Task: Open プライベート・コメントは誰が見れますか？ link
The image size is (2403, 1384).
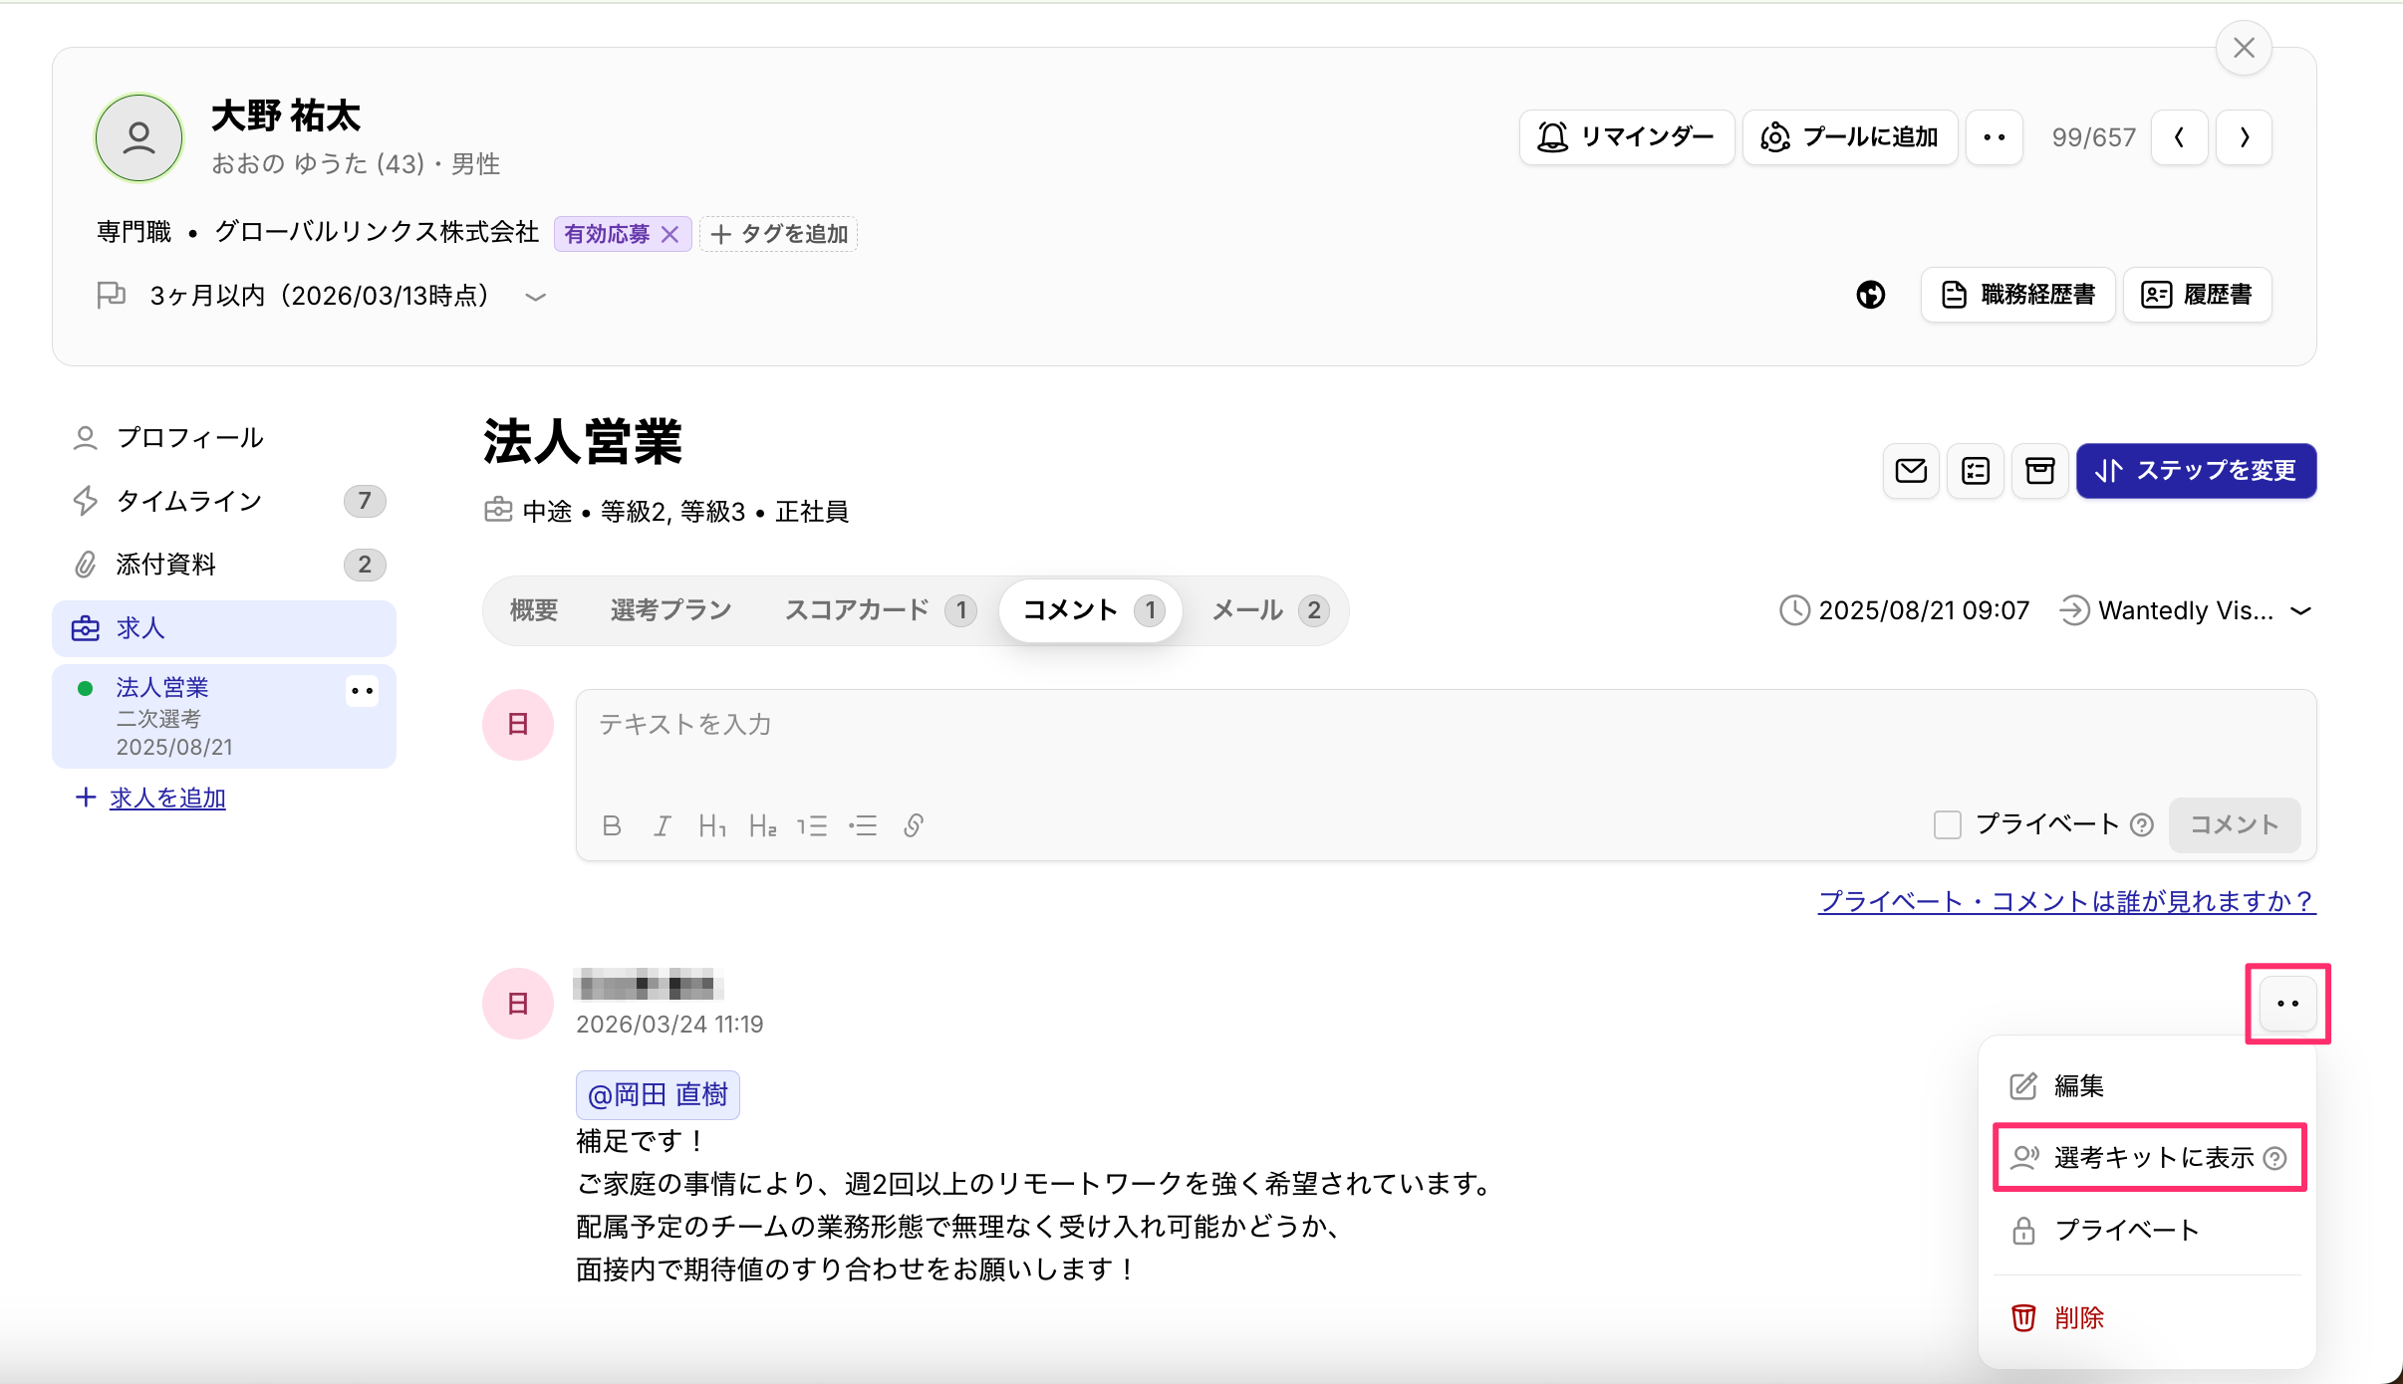Action: (2066, 901)
